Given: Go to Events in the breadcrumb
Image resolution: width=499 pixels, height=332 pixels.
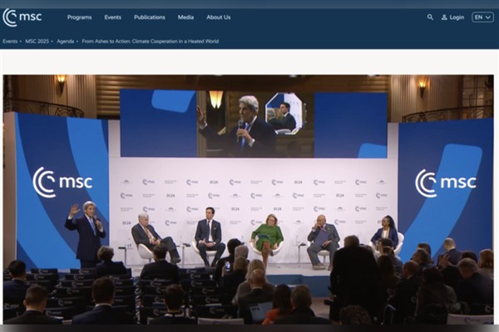Looking at the screenshot, I should point(10,41).
